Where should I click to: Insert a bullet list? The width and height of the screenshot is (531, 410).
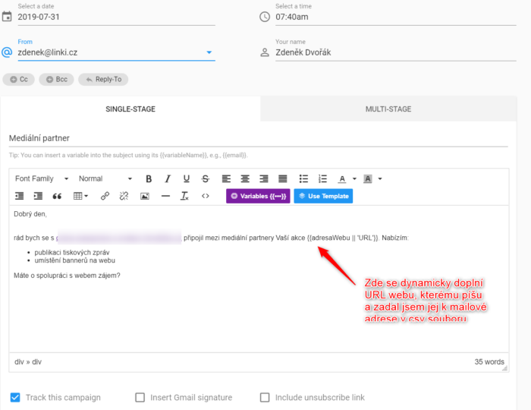pos(303,178)
